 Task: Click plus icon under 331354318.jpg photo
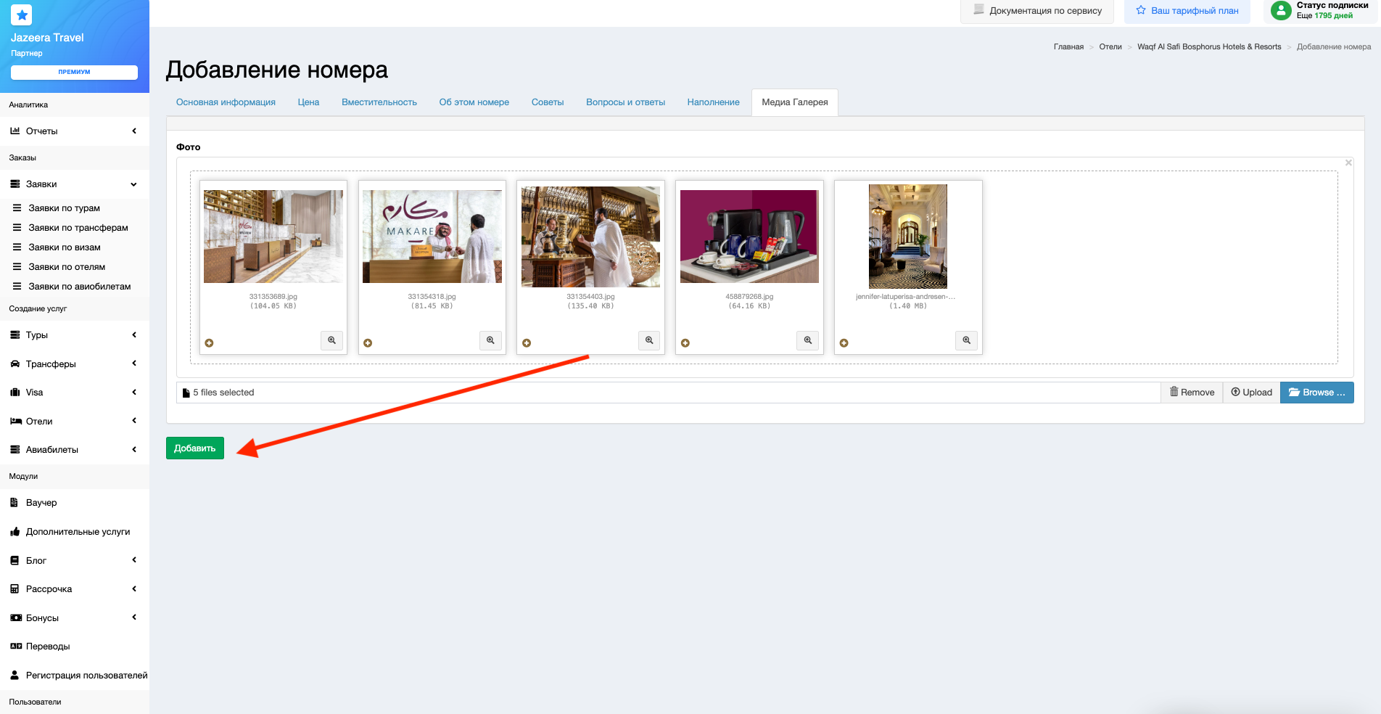point(368,343)
